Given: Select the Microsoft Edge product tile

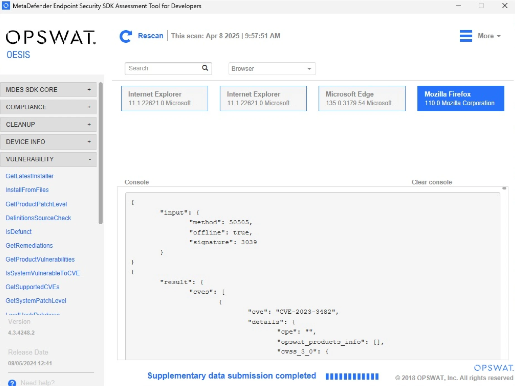Looking at the screenshot, I should click(362, 99).
